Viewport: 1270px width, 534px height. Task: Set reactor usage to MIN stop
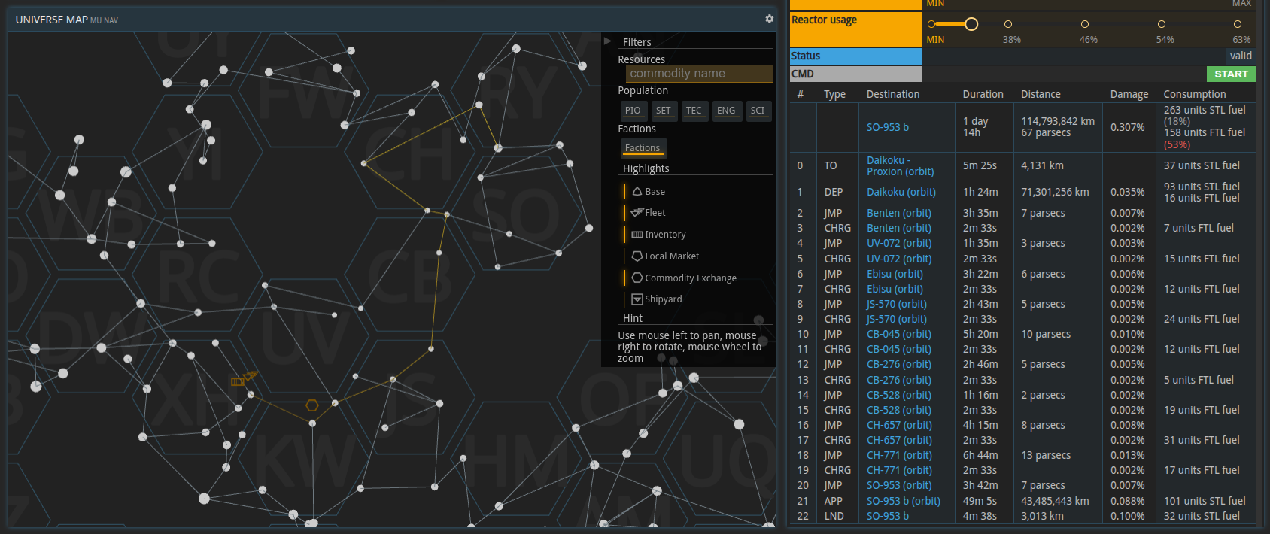click(931, 24)
